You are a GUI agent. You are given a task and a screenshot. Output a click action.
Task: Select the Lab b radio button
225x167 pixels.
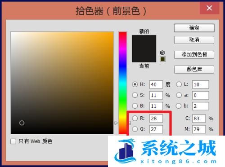(179, 106)
